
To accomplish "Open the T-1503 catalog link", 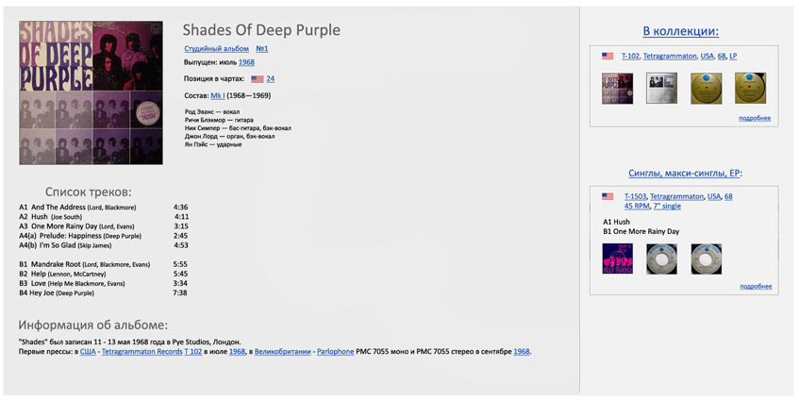I will coord(636,196).
